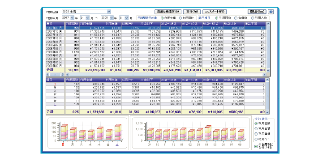Select the 2008年04月 row in the monthly table
The image size is (318, 161).
point(155,52)
